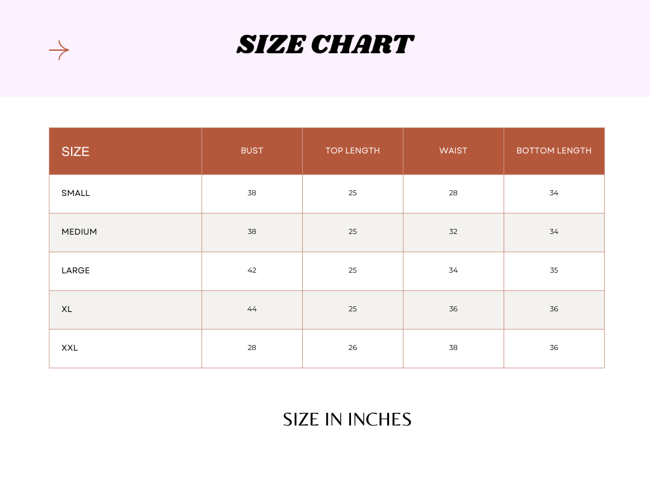Click the red arrow icon

click(x=59, y=50)
